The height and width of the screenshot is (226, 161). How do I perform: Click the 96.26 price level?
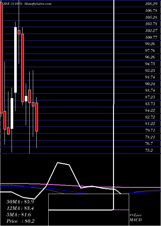point(150,57)
